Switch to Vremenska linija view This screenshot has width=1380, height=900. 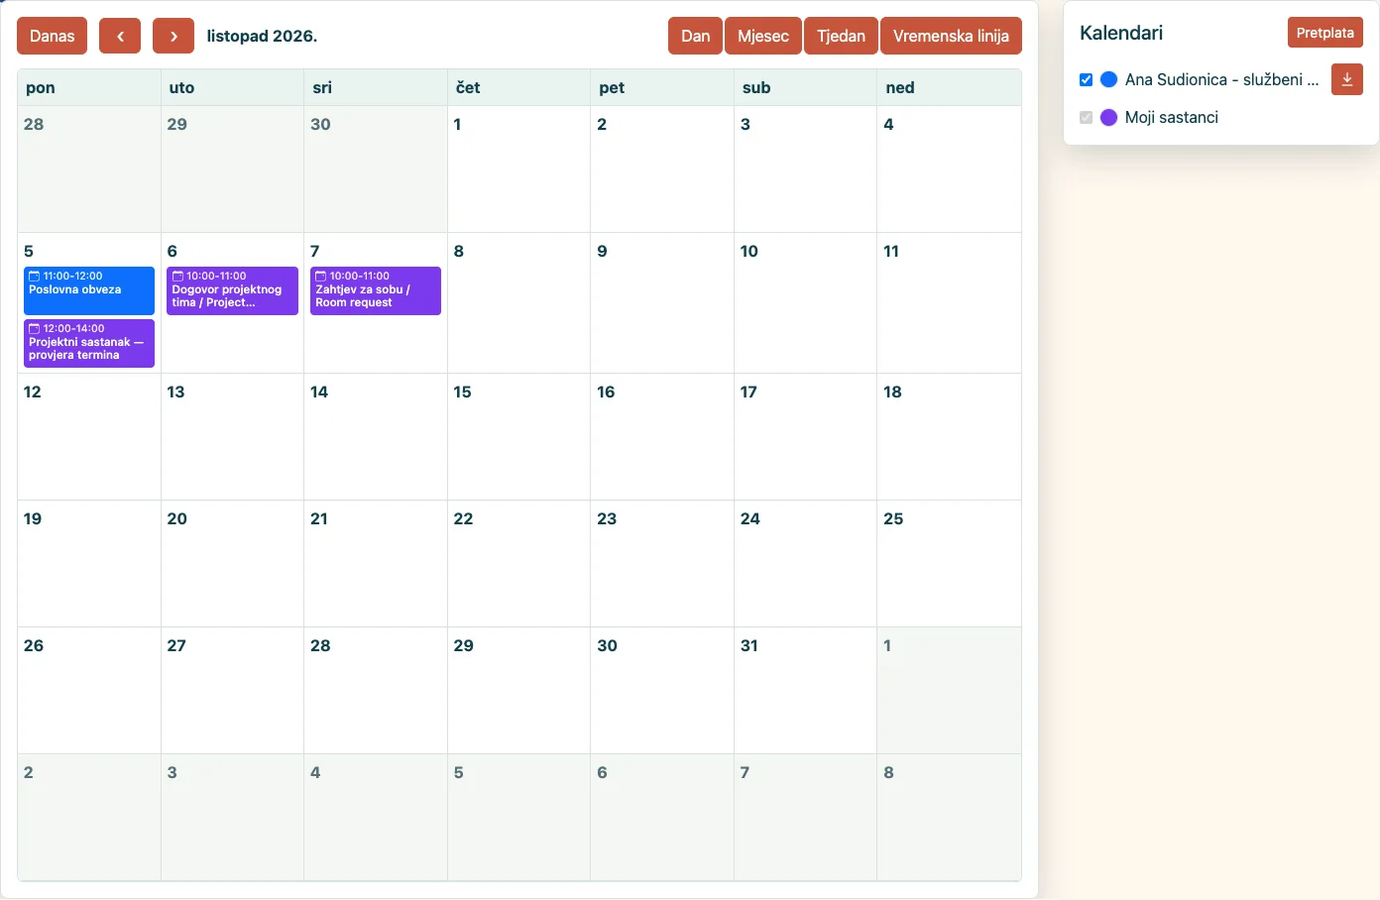coord(951,36)
